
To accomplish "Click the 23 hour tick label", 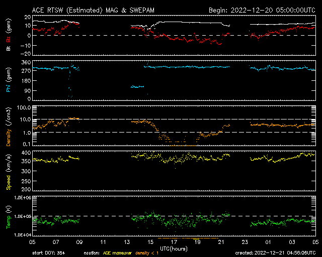I will [x=245, y=242].
